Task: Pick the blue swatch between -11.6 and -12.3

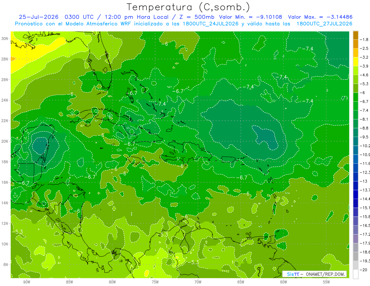Action: point(356,168)
